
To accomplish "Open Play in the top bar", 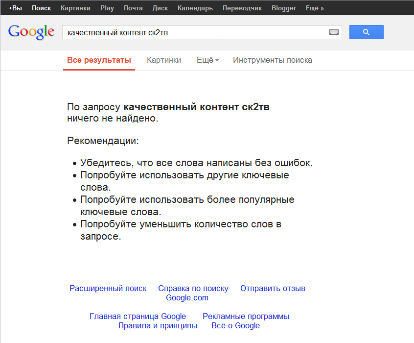I will (107, 8).
